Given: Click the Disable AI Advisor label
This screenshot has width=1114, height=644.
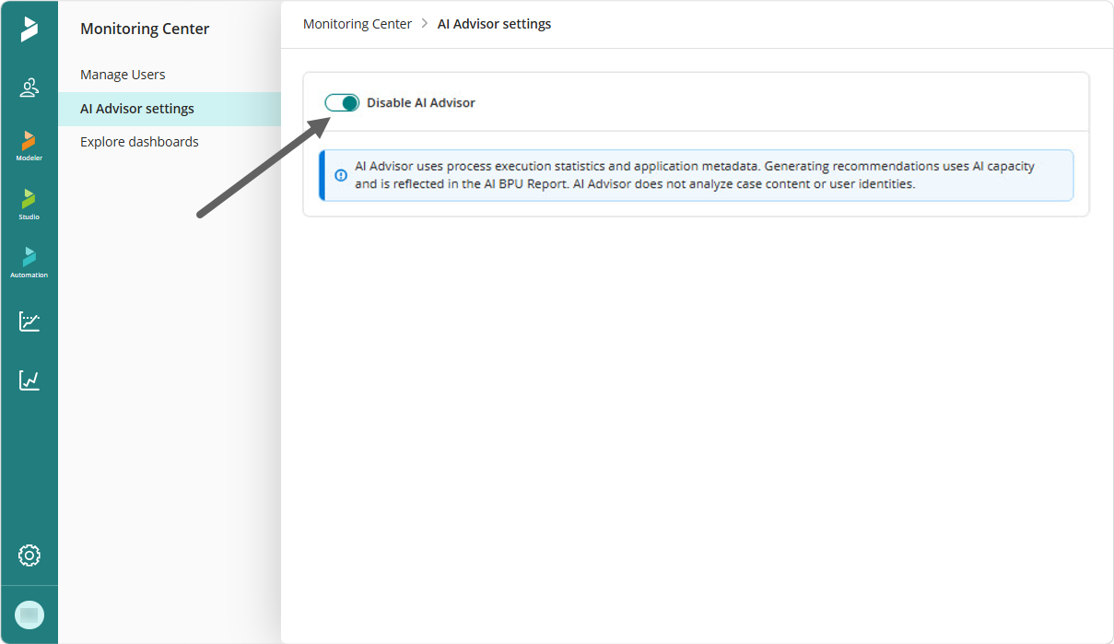Looking at the screenshot, I should point(421,102).
